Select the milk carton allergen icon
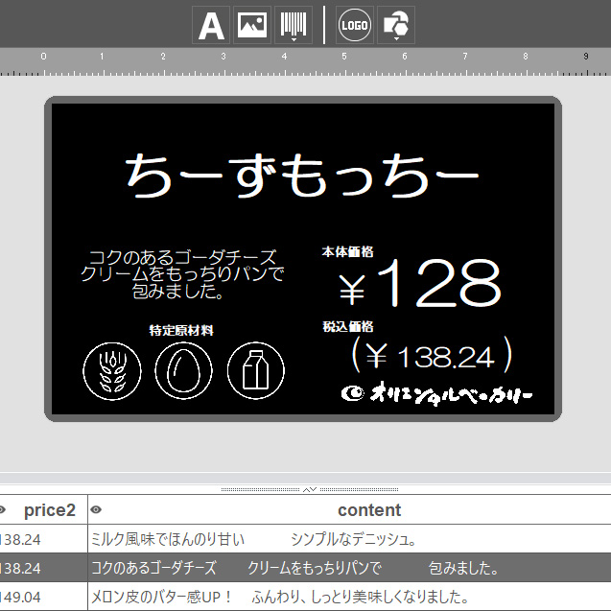The image size is (611, 611). [256, 369]
